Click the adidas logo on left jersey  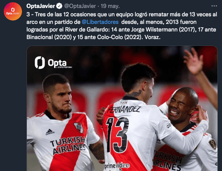(x=50, y=132)
